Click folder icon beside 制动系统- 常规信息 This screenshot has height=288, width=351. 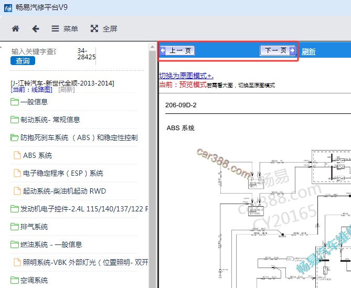(x=15, y=120)
